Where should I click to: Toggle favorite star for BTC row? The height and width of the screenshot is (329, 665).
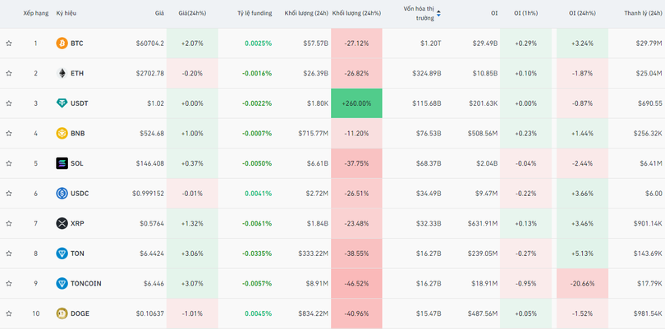(9, 43)
